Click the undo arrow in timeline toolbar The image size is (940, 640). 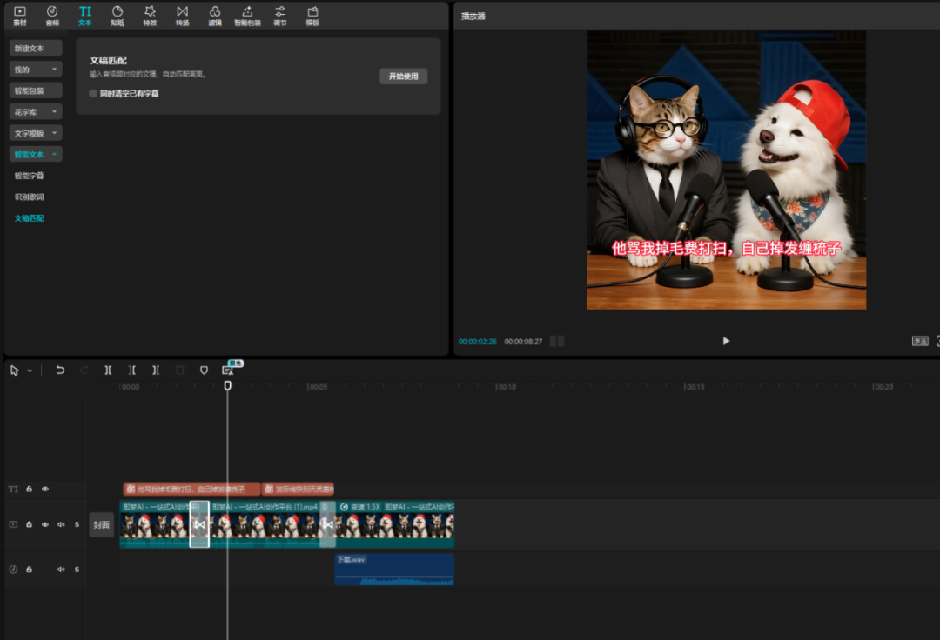[60, 370]
